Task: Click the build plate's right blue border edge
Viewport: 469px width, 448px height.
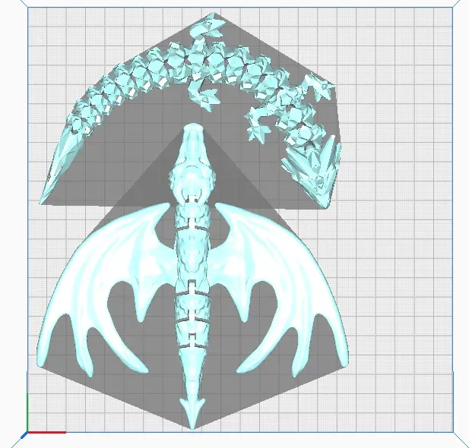Action: pos(458,228)
